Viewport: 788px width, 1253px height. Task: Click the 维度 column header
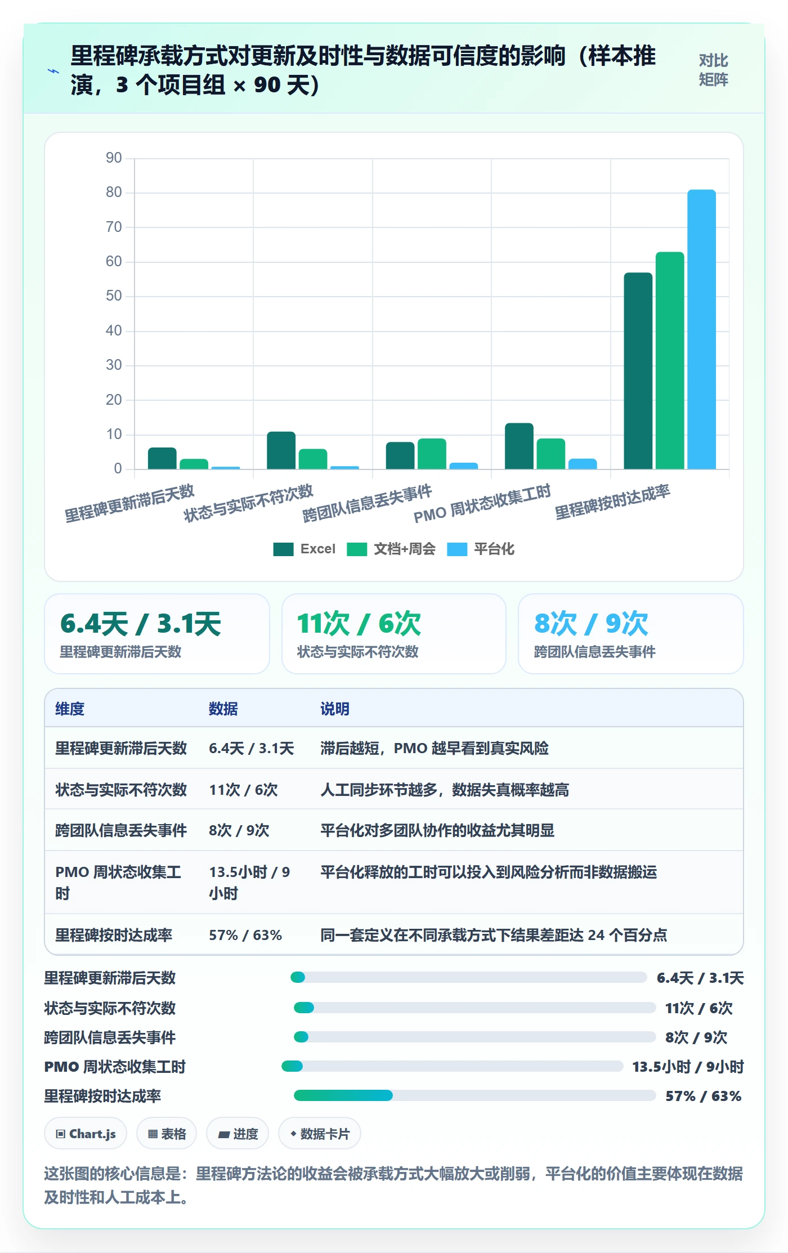coord(70,709)
